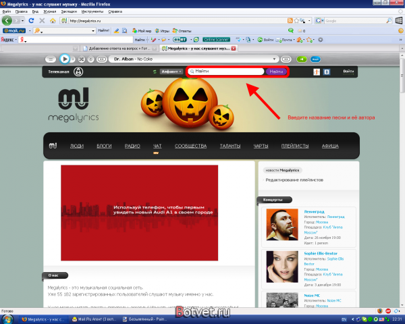Go to СООБЩЕСТВА section
Screen dimensions: 405x324
[x=190, y=146]
